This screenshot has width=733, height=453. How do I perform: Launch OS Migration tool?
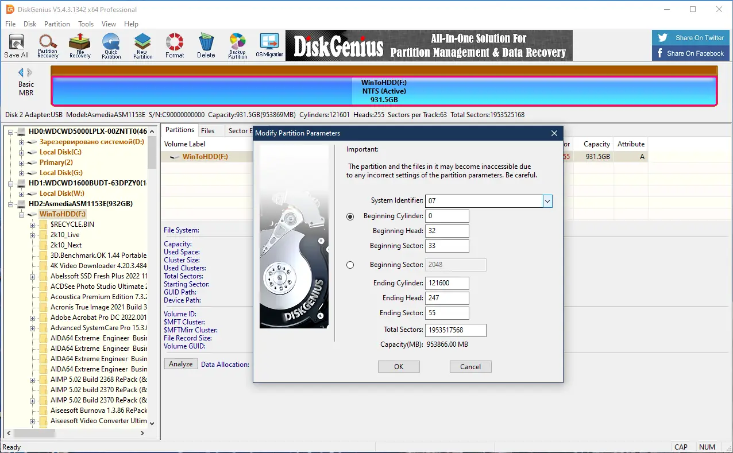pos(269,46)
